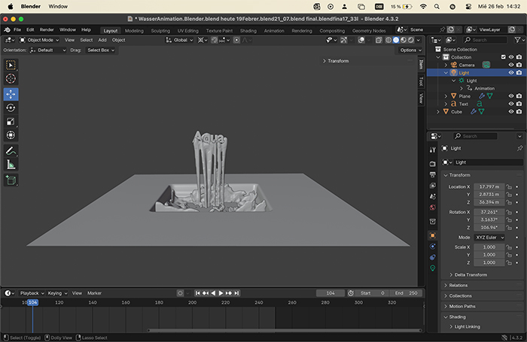Screen dimensions: 527x342
Task: Select the Annotate pencil tool
Action: coord(11,151)
